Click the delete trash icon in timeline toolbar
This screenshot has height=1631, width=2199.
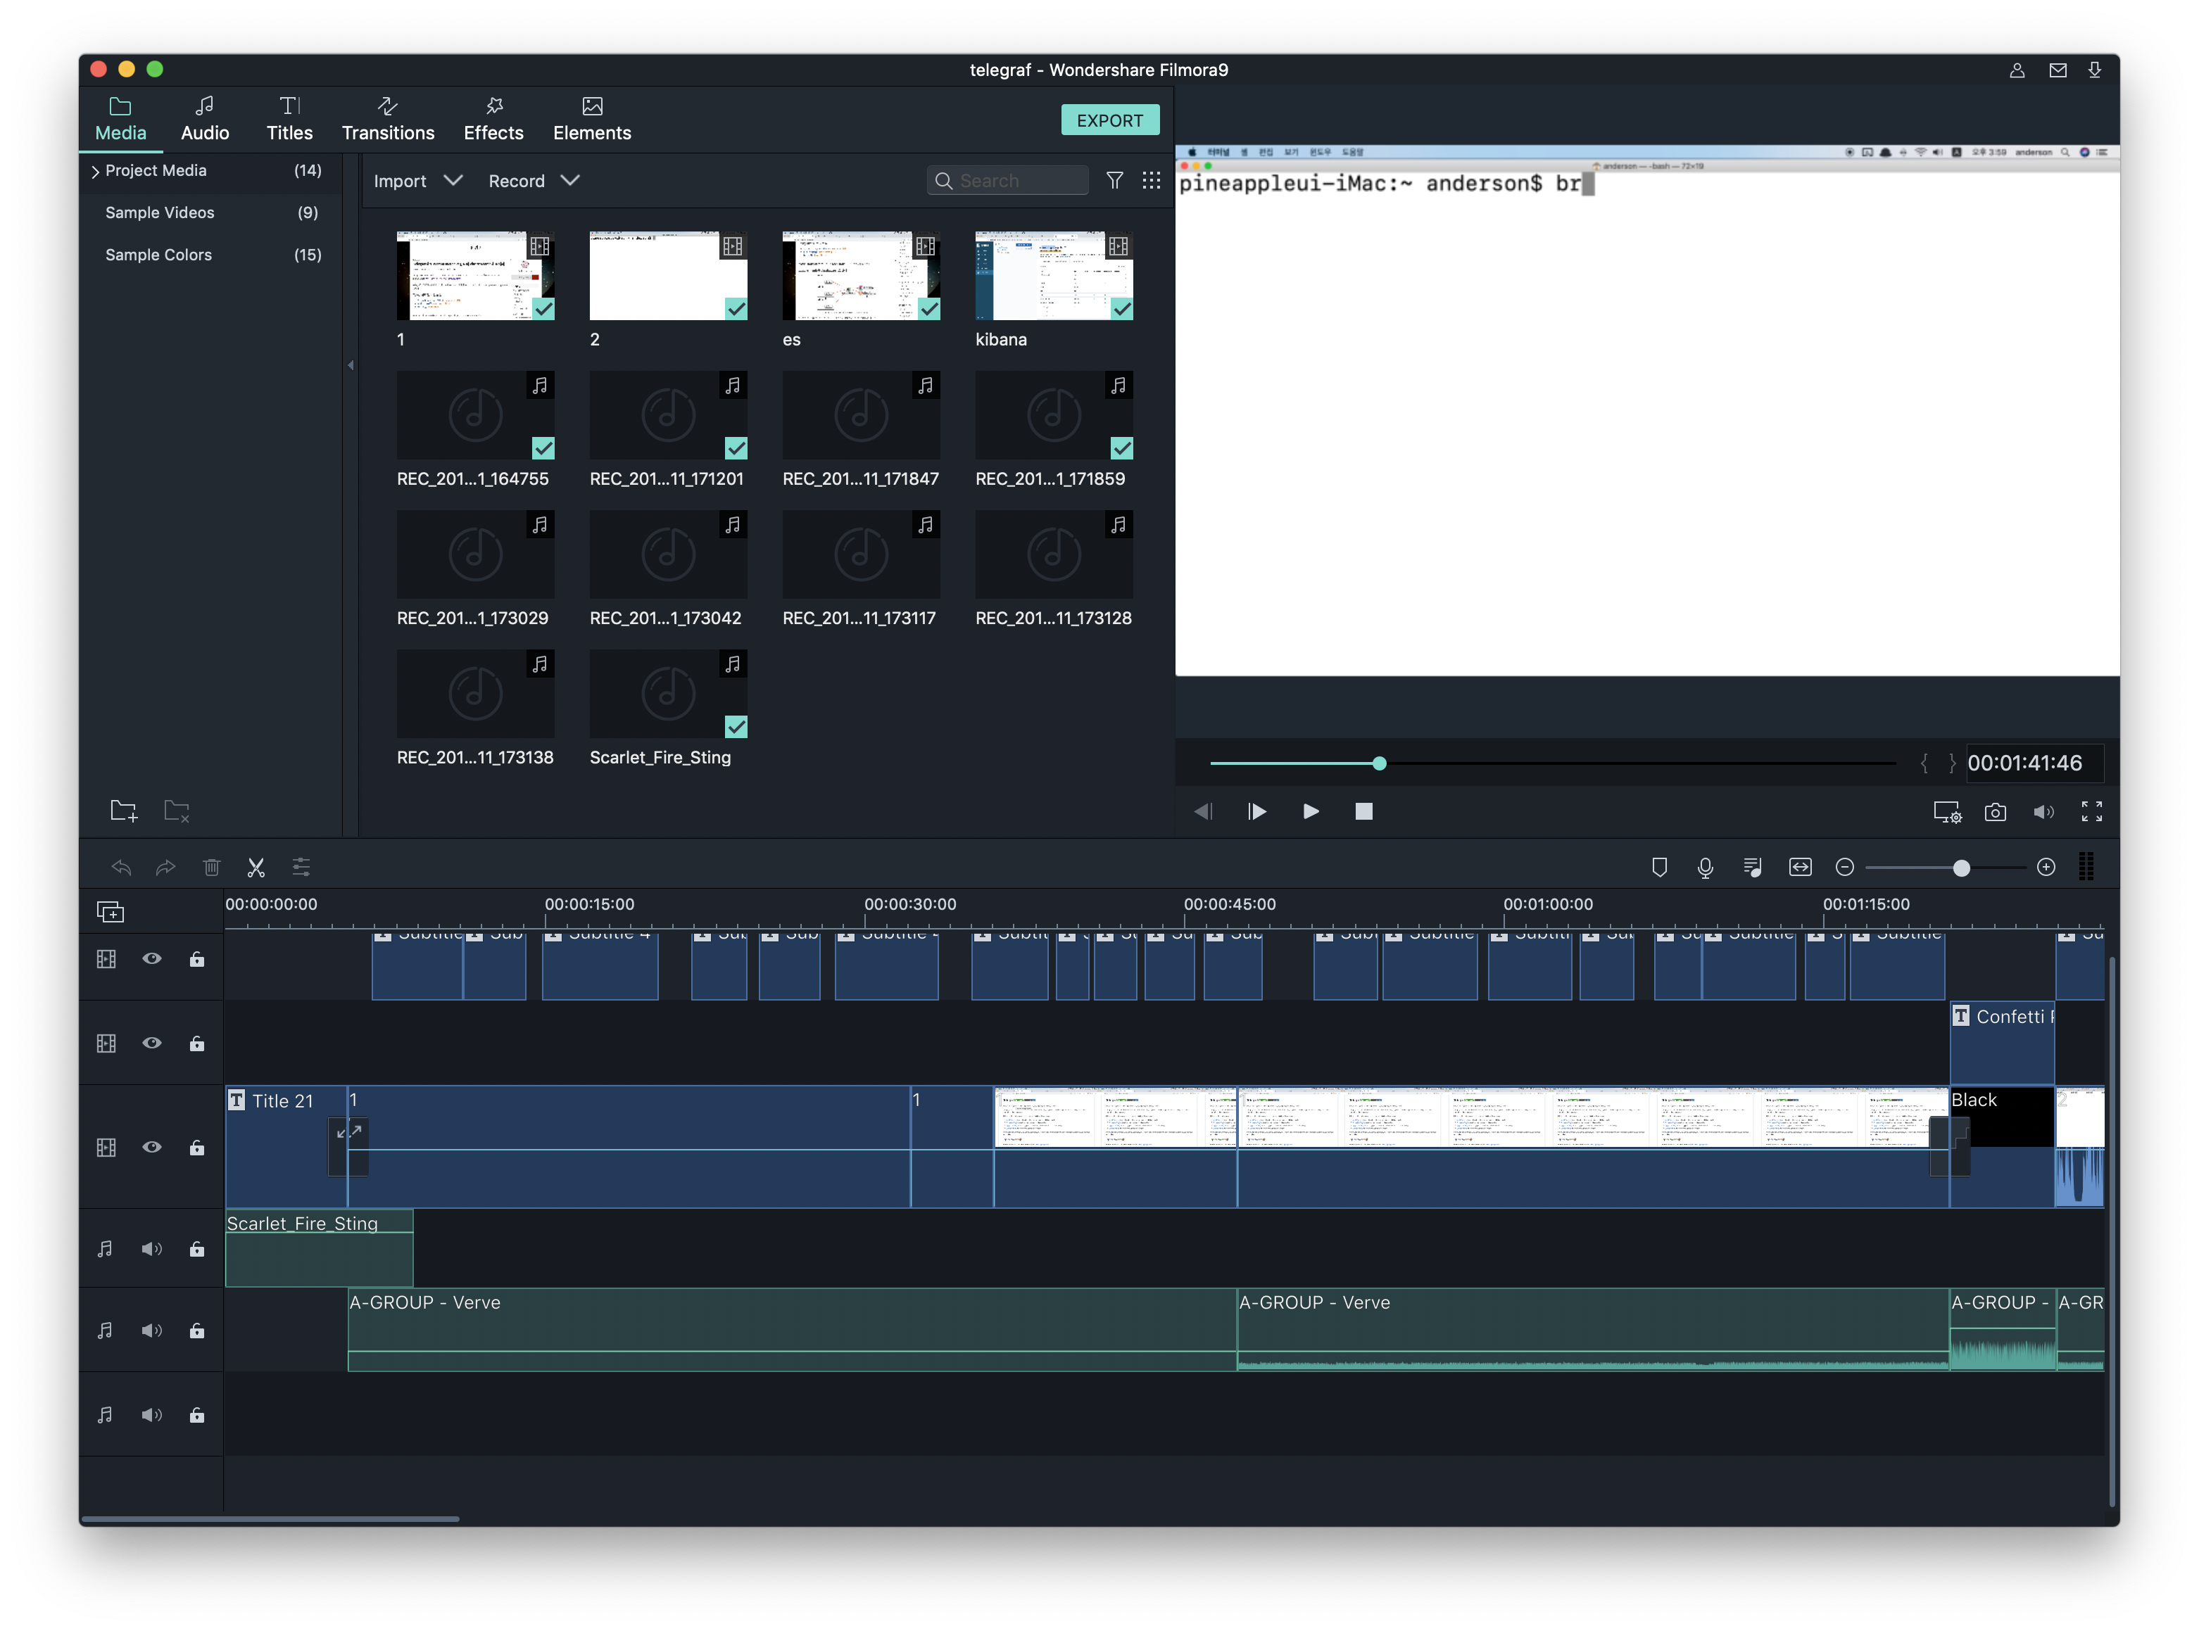click(211, 868)
